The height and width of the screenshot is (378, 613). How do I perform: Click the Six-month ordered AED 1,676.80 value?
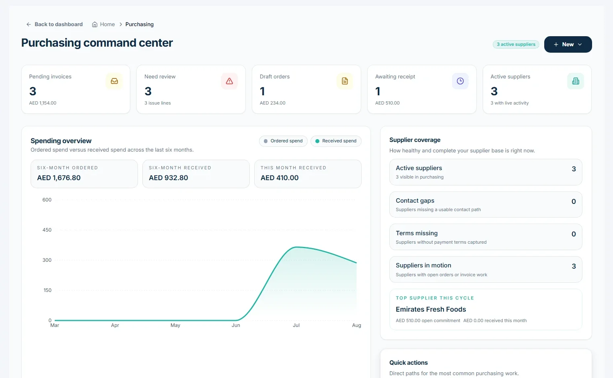coord(59,178)
